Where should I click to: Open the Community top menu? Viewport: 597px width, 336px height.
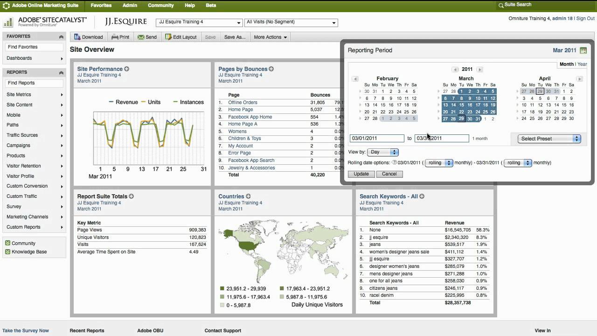(x=160, y=6)
